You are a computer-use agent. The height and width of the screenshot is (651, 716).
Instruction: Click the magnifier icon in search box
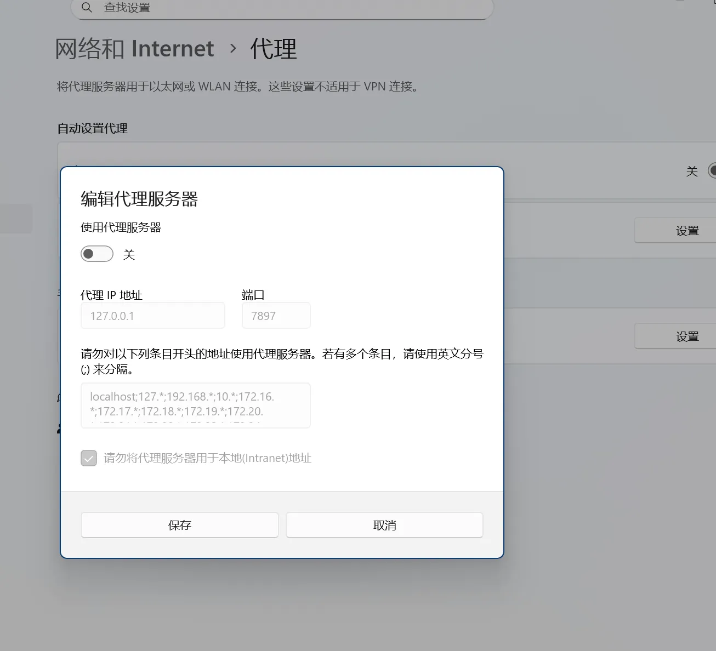pos(87,8)
